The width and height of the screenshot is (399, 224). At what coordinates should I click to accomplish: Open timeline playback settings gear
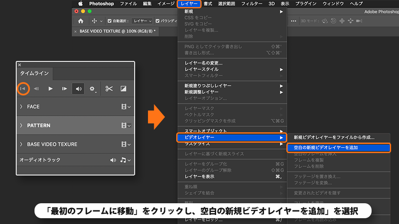click(x=92, y=89)
